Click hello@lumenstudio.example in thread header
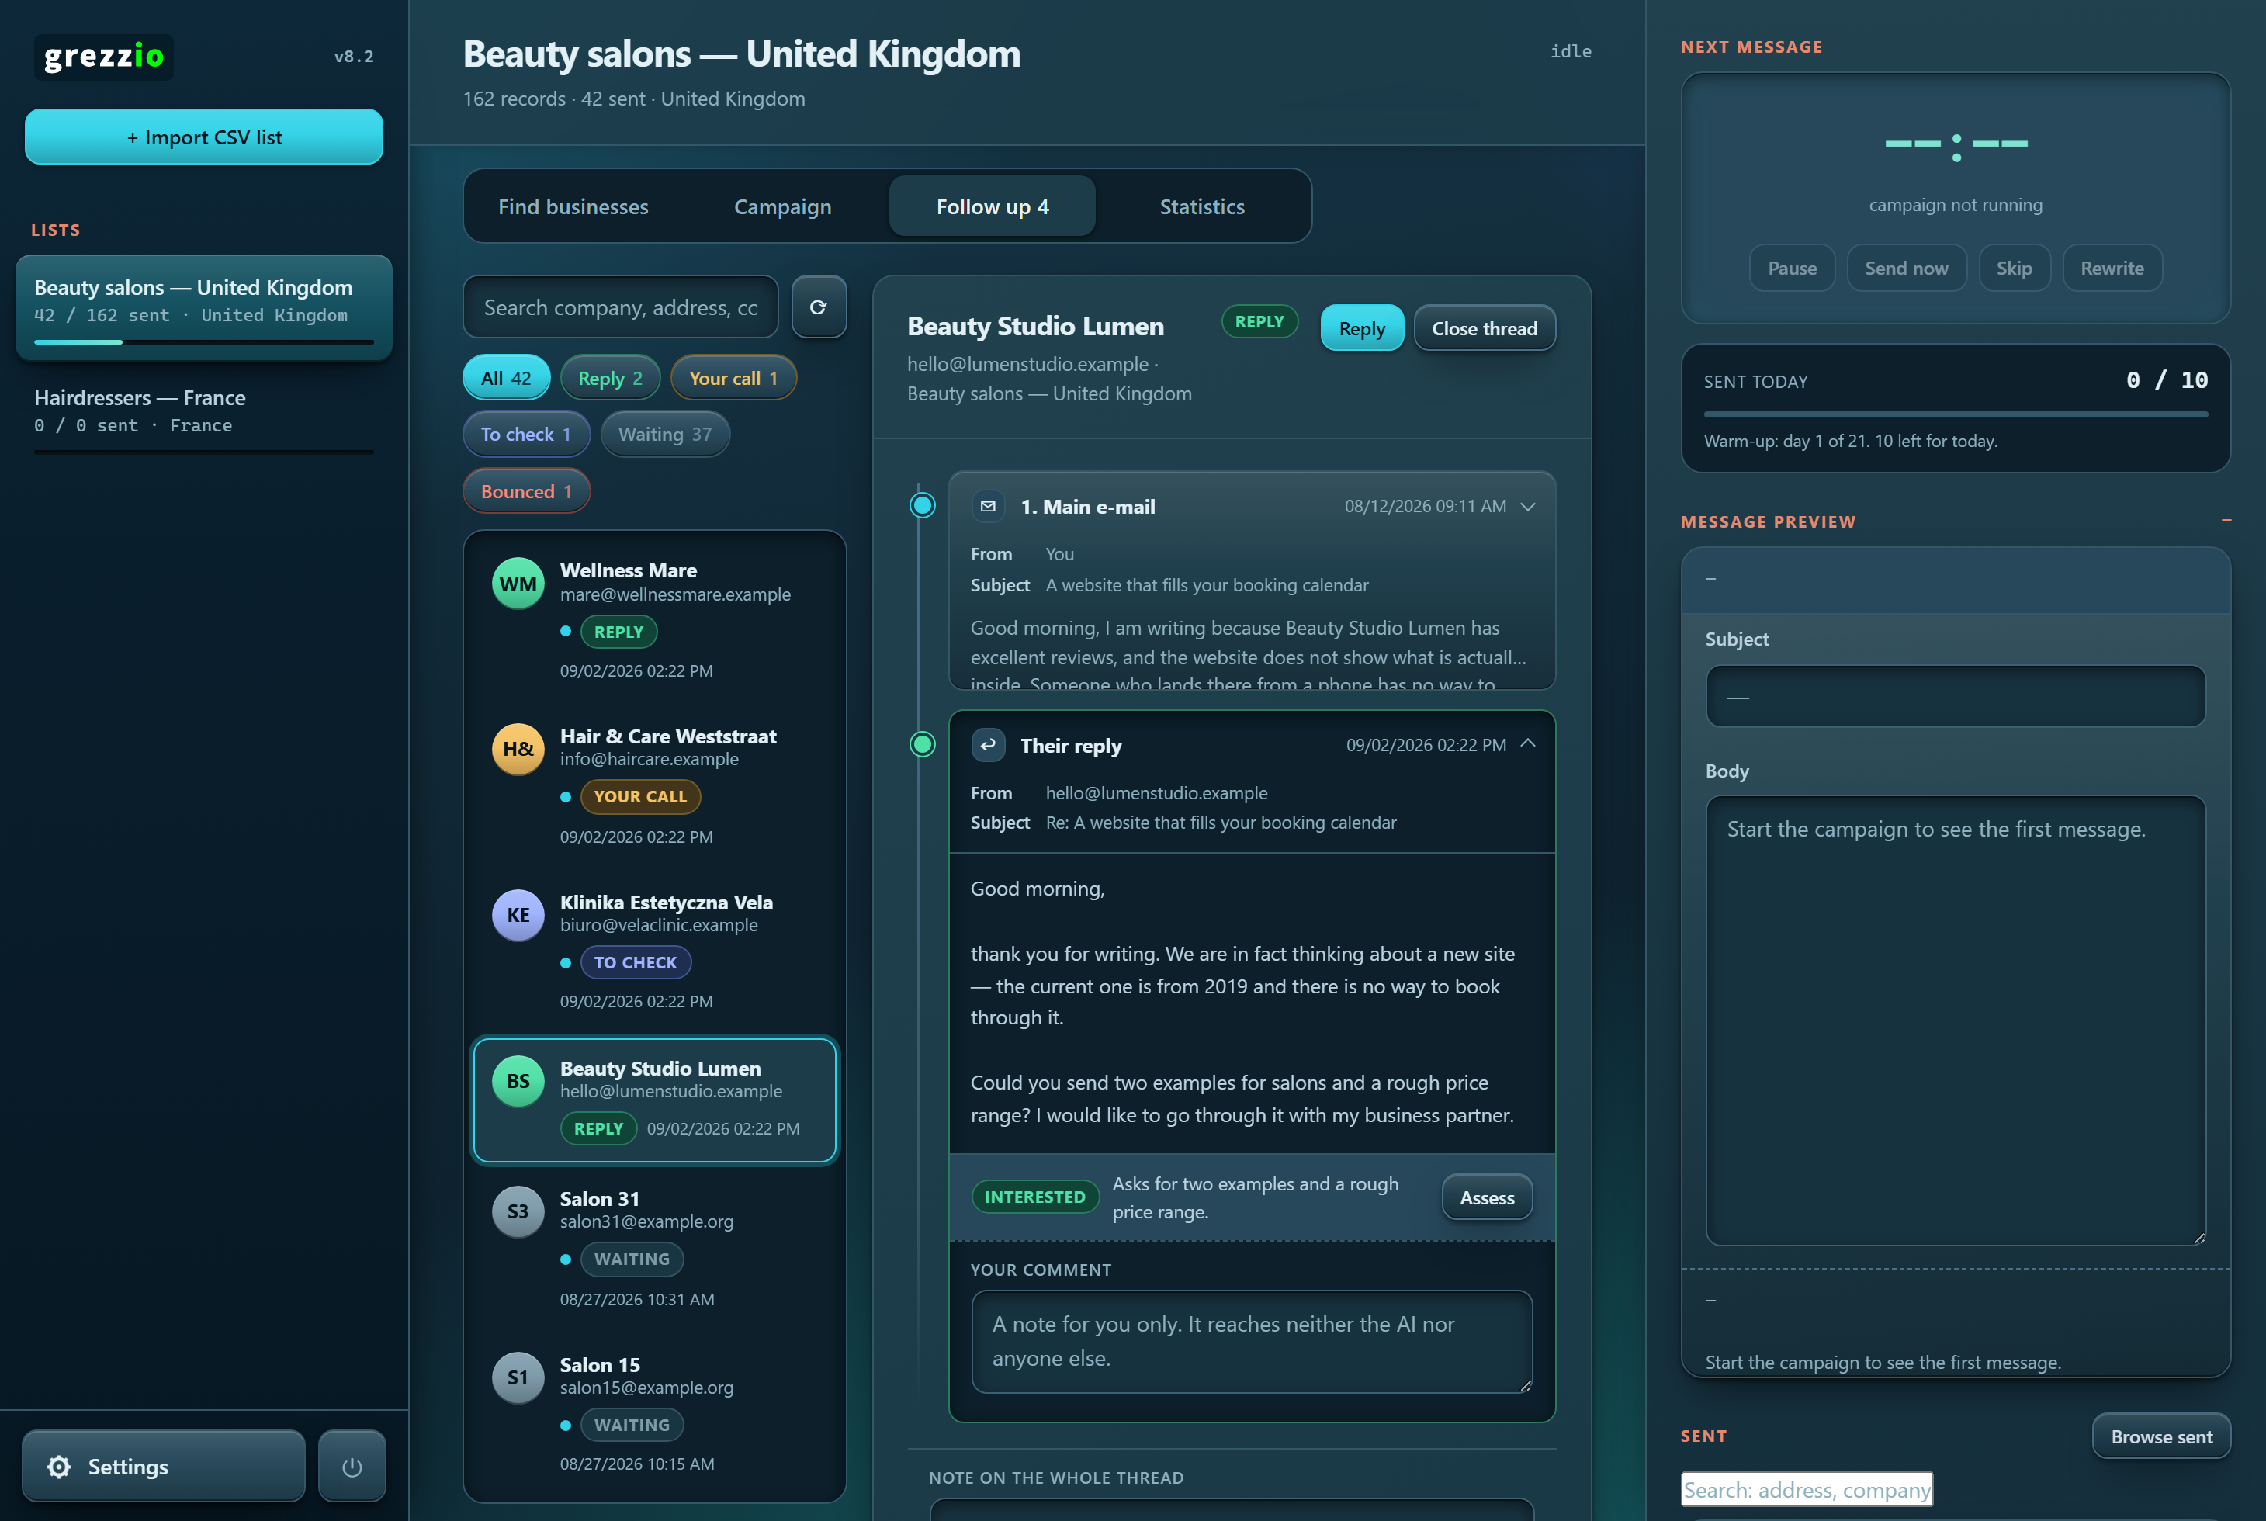This screenshot has width=2266, height=1521. click(x=1027, y=364)
